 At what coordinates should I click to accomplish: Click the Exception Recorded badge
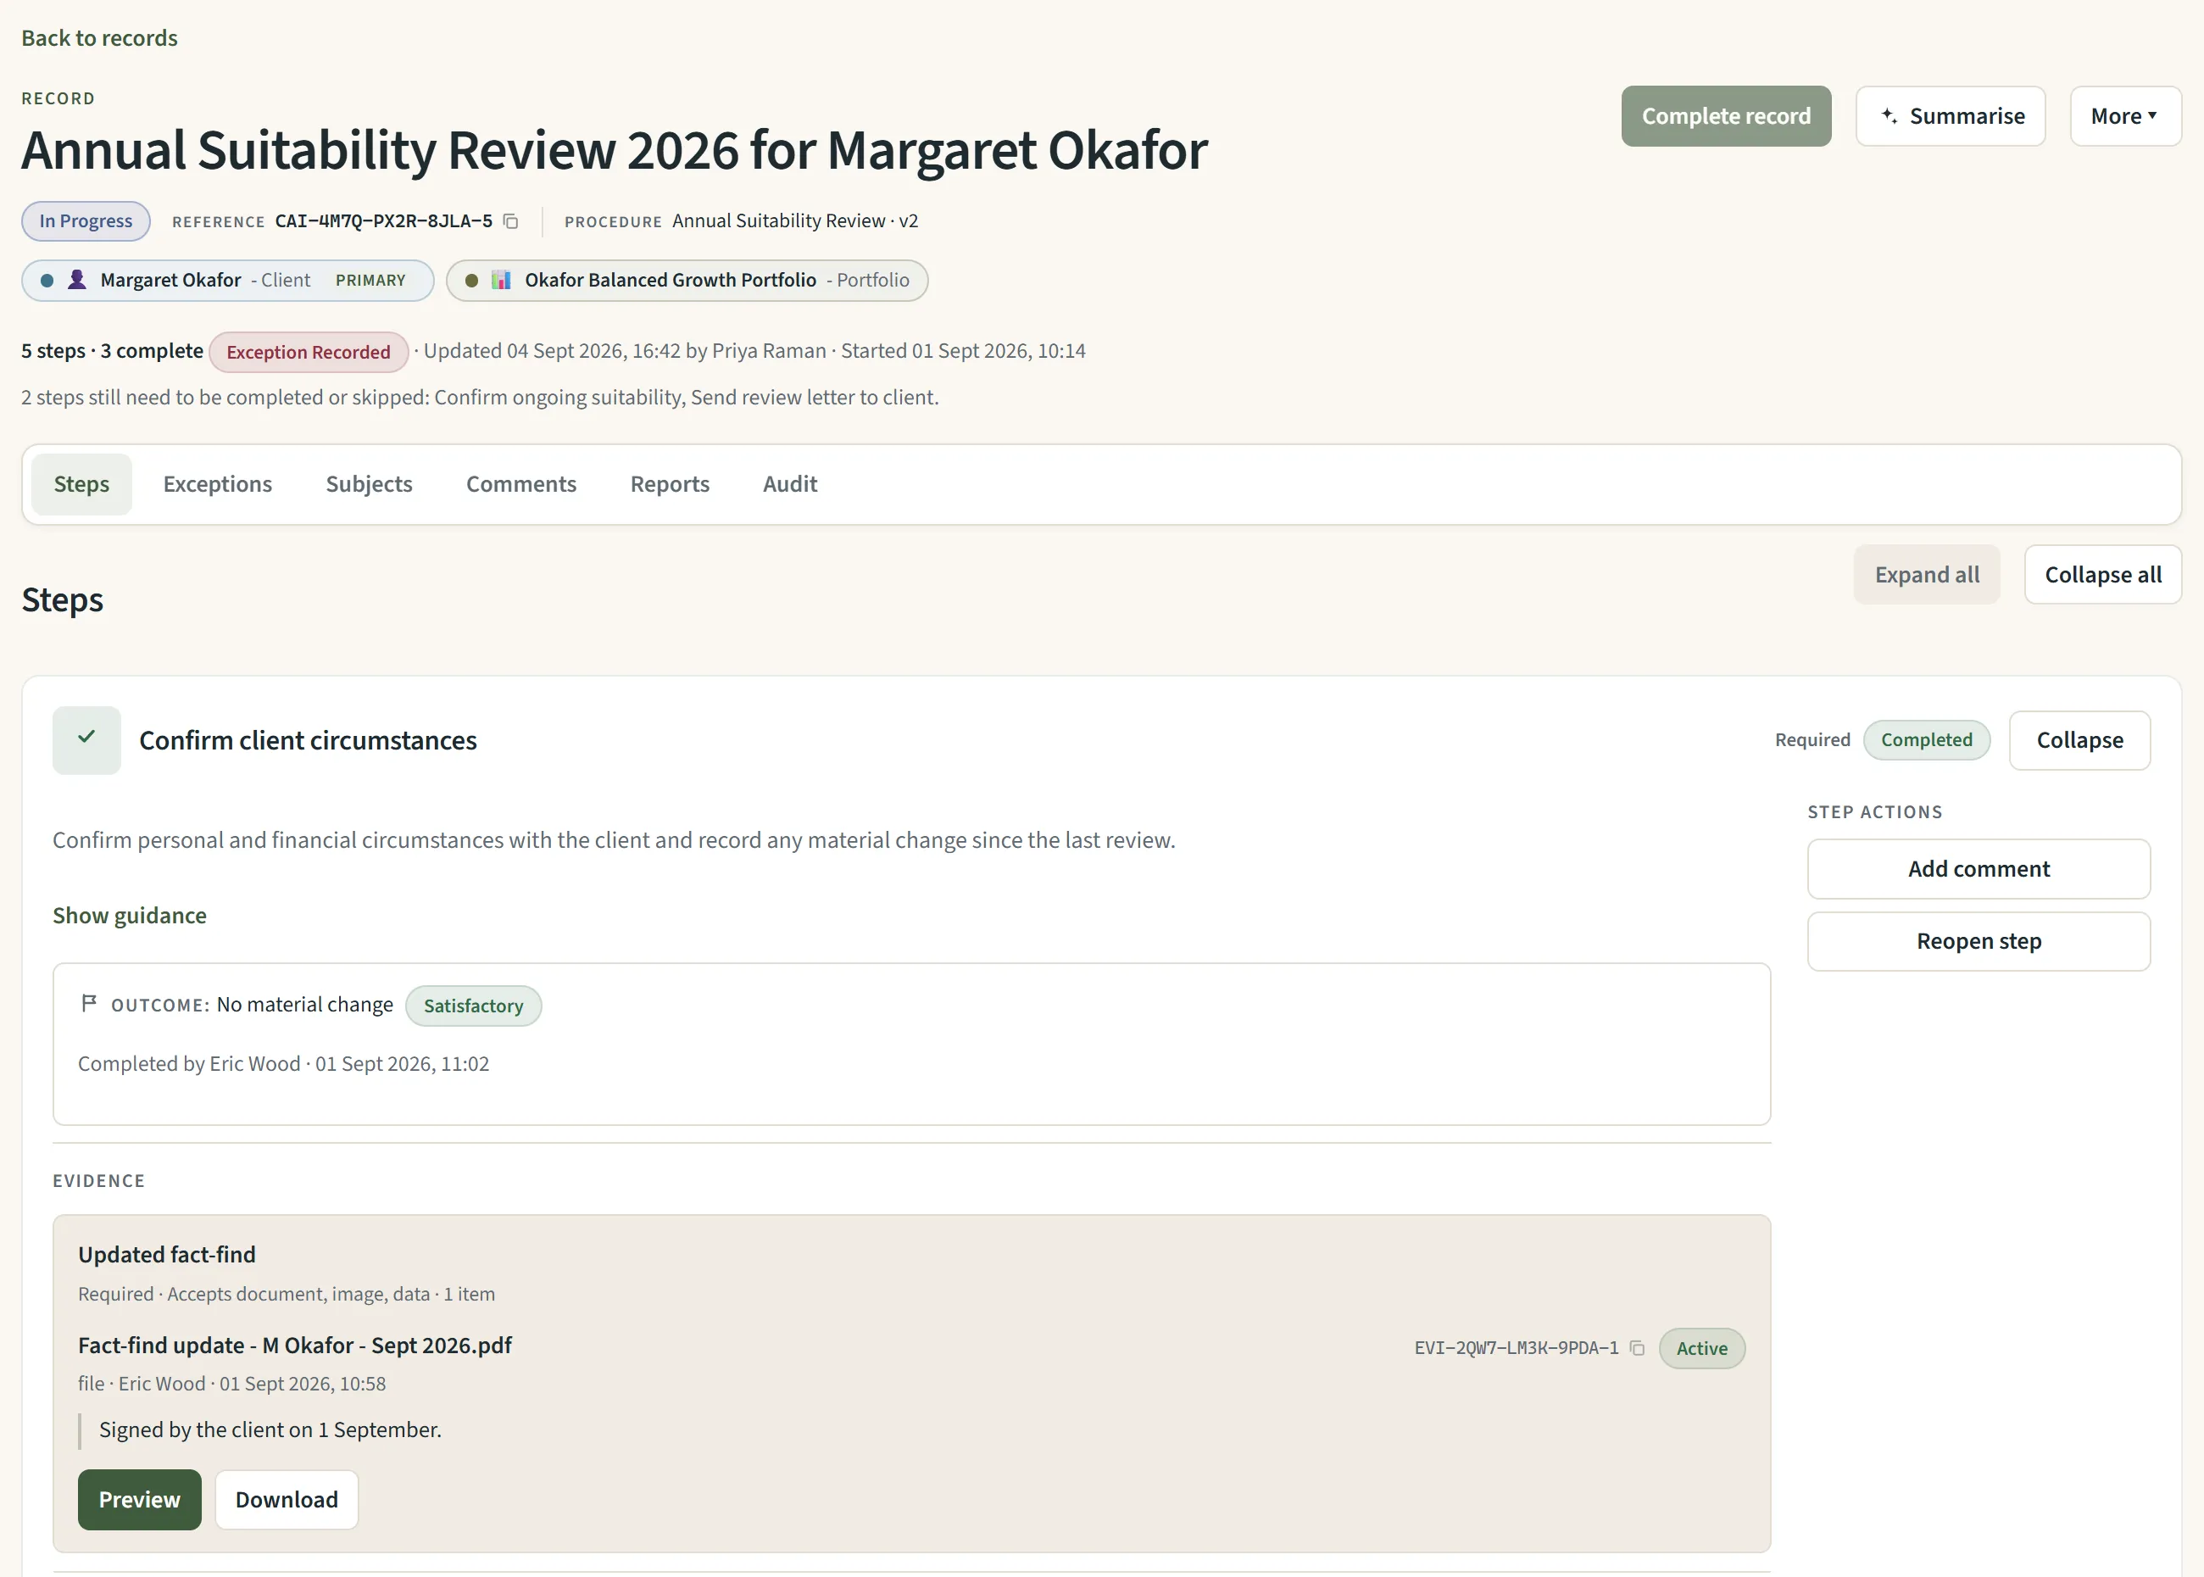pyautogui.click(x=308, y=352)
